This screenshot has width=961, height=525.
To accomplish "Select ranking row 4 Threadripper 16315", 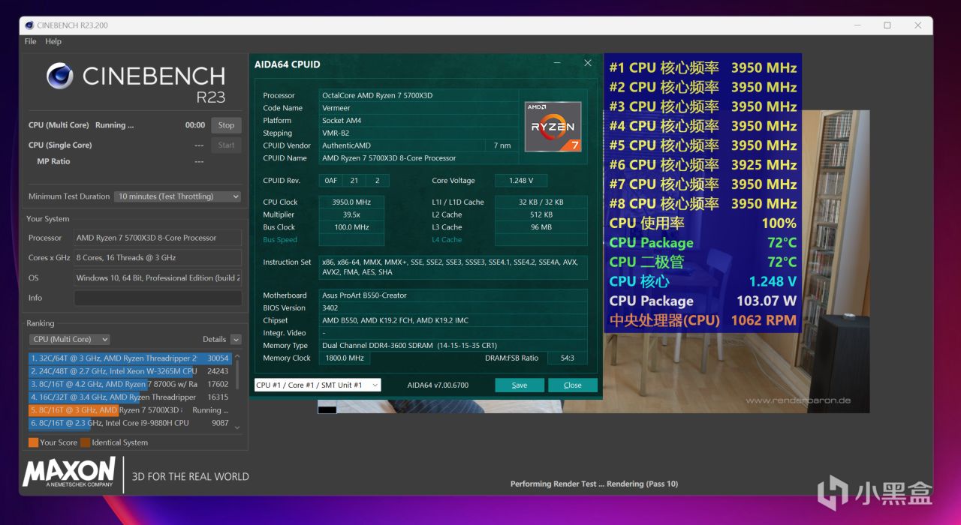I will 131,397.
